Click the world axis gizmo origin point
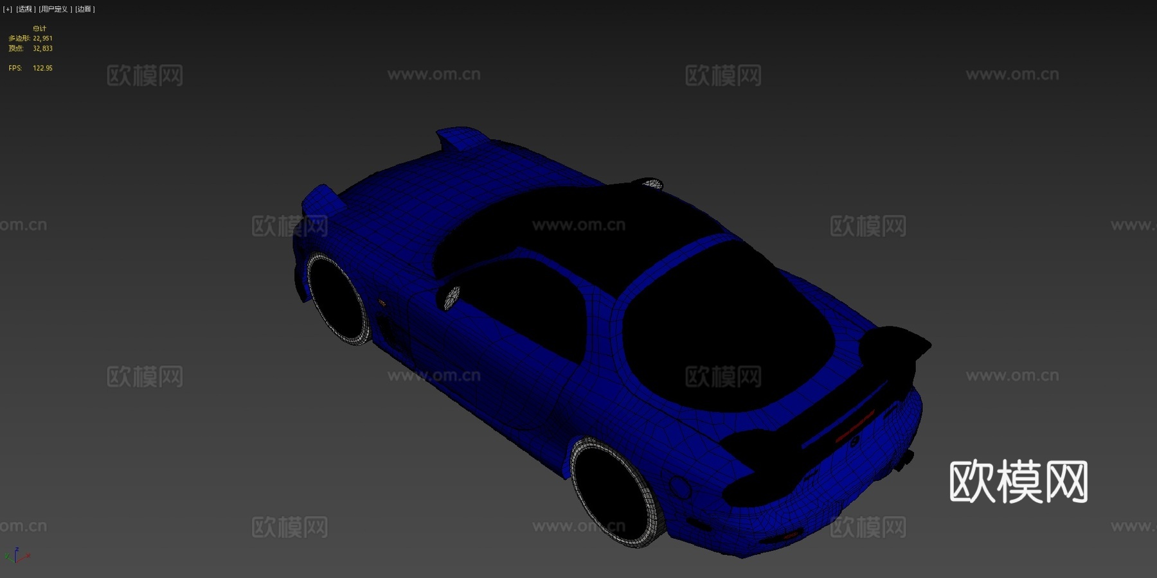1157x578 pixels. pyautogui.click(x=16, y=563)
